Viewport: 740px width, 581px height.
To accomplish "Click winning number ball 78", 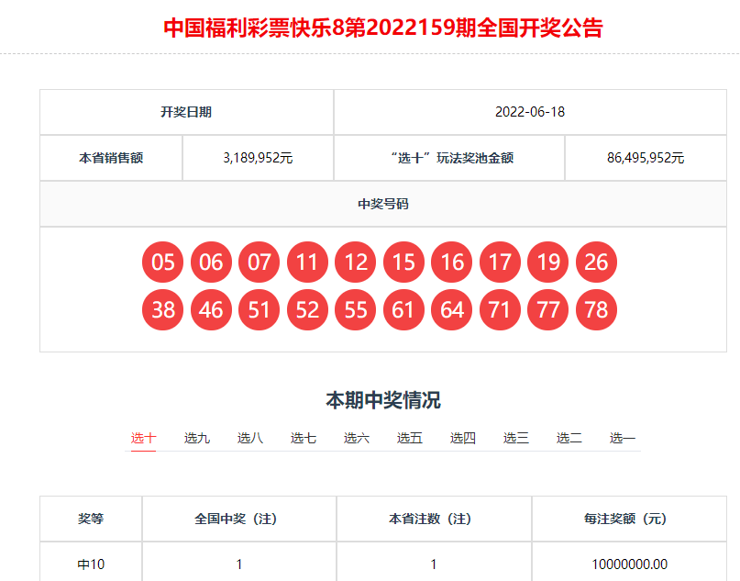I will pyautogui.click(x=596, y=309).
